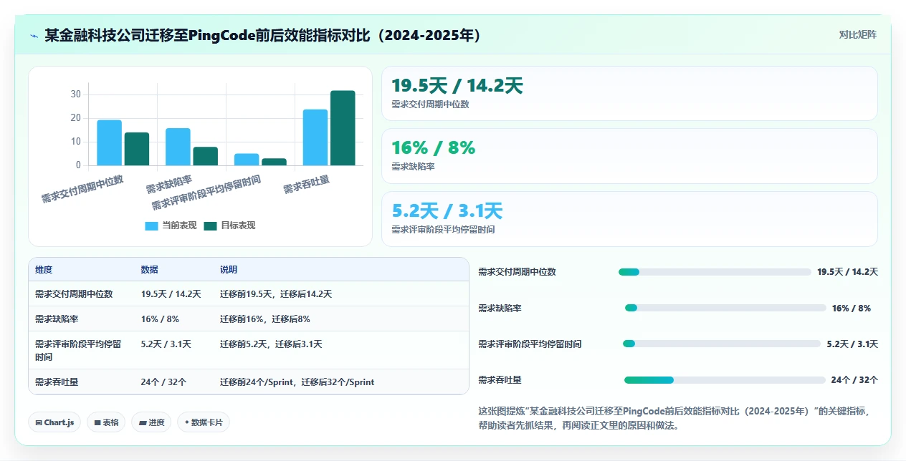The width and height of the screenshot is (906, 461).
Task: Click the 16% / 8% table cell
Action: tap(160, 319)
